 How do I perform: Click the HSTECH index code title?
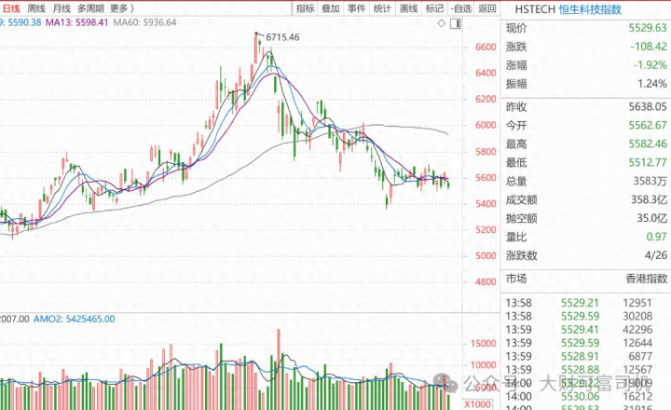(535, 9)
